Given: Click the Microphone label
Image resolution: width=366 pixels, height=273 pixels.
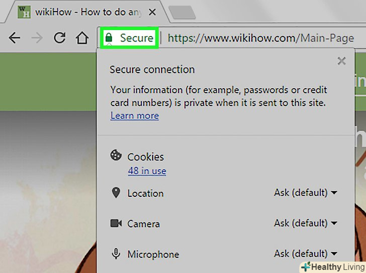Looking at the screenshot, I should 153,254.
